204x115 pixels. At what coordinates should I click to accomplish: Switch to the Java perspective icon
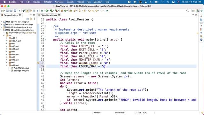(198, 11)
